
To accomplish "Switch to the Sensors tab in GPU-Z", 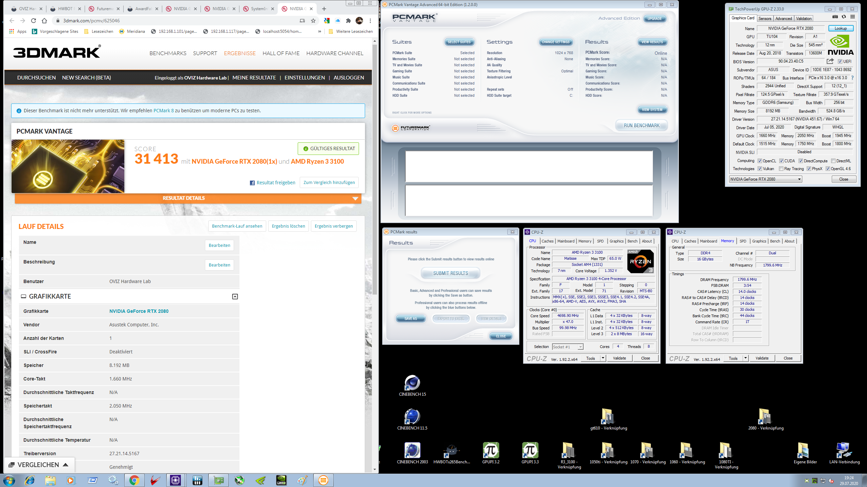I will 765,19.
